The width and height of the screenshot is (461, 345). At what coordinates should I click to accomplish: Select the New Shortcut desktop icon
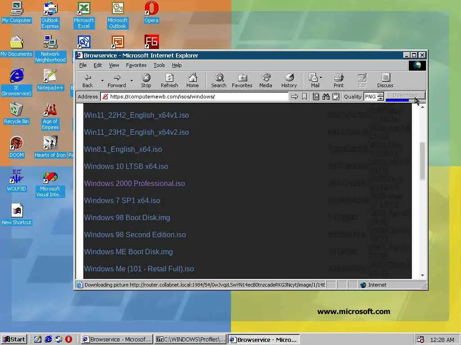click(x=17, y=214)
